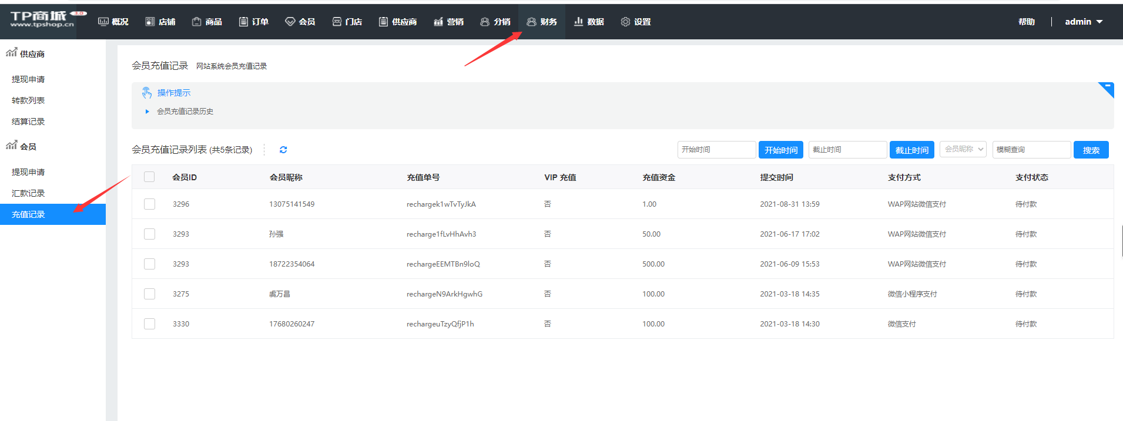Click the 设置 gear icon in navbar
Screen dimensions: 1123x421
point(625,22)
